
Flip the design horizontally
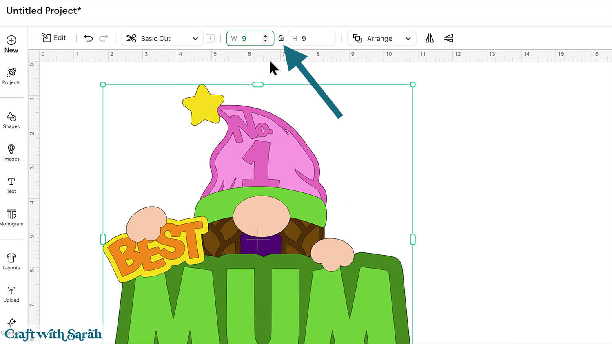coord(430,38)
